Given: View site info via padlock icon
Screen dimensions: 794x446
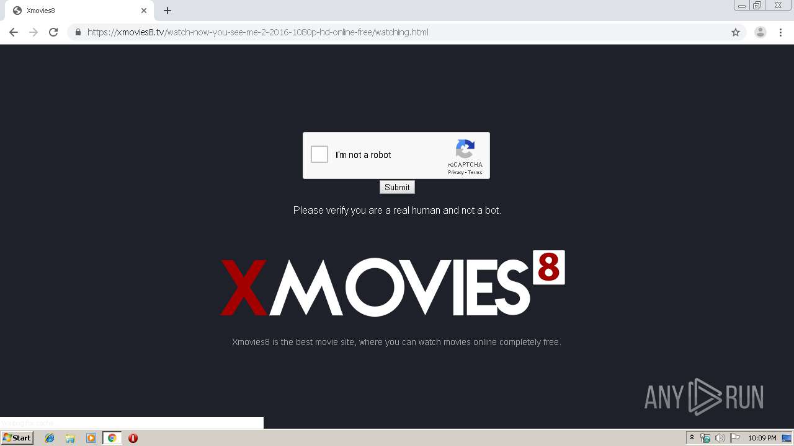Looking at the screenshot, I should tap(78, 32).
